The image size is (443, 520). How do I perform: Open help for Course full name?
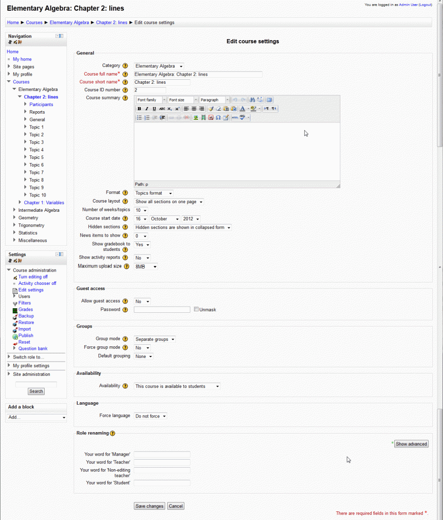click(x=125, y=74)
